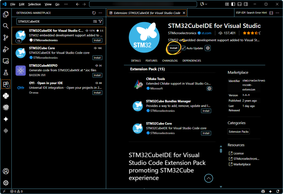Image resolution: width=283 pixels, height=194 pixels.
Task: Install STM32CubeIDE from extension page
Action: click(x=174, y=48)
